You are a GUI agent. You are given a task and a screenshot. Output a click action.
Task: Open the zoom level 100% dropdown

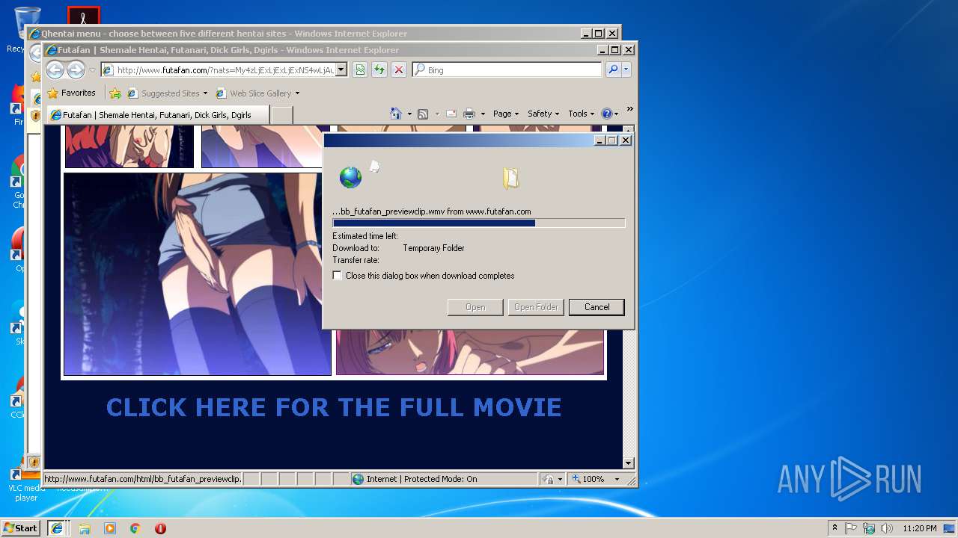coord(617,479)
